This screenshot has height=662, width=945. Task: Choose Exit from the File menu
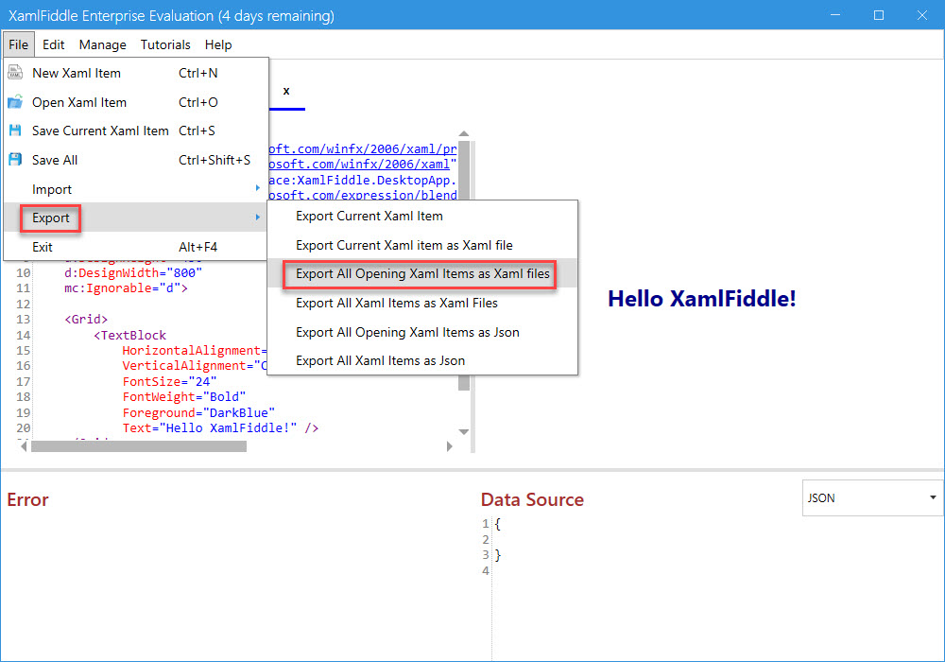click(x=135, y=247)
